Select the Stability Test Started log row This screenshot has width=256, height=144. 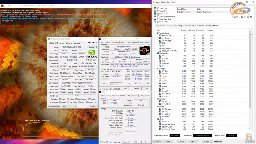point(206,12)
